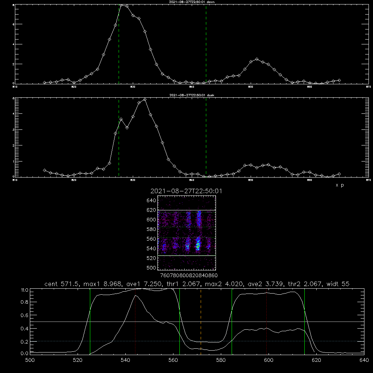Click the highest diamond marker in the dawn plot
The height and width of the screenshot is (373, 373).
click(x=121, y=5)
